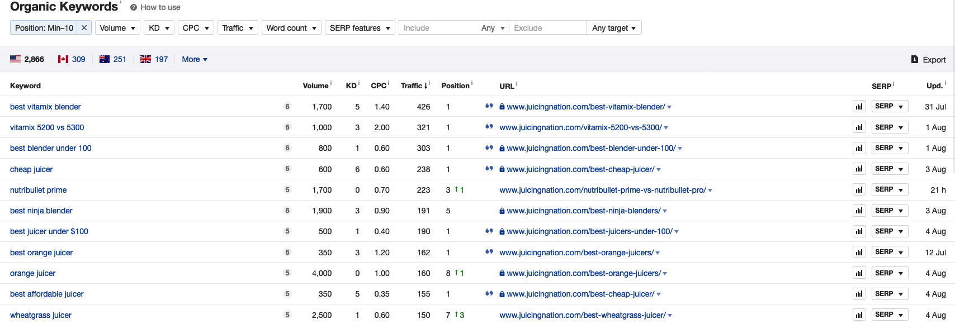Open the best affordable juicer keyword link
The height and width of the screenshot is (324, 955).
point(47,294)
